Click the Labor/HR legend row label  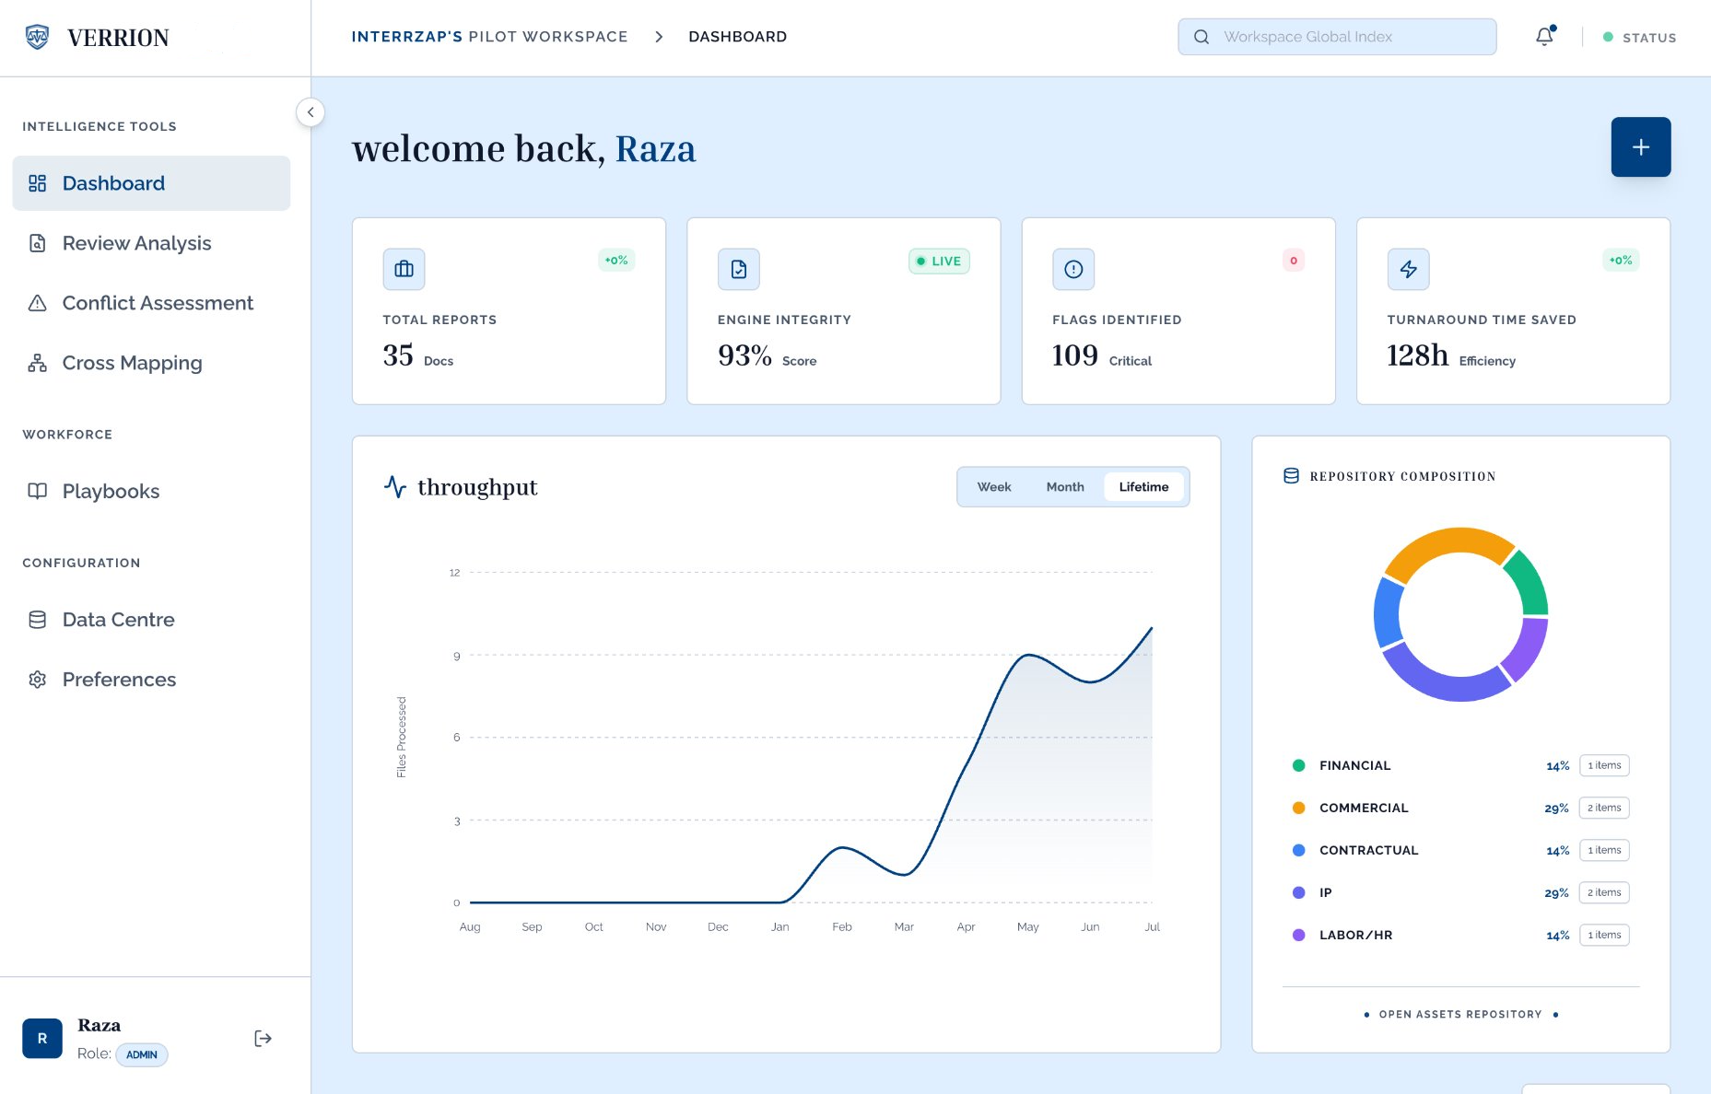tap(1355, 935)
